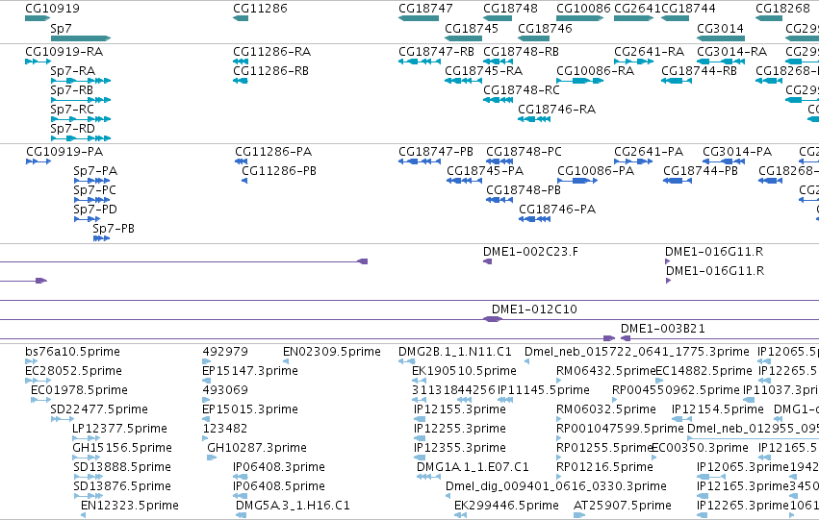The height and width of the screenshot is (520, 819).
Task: Click EST EC28052.5prime
Action: click(74, 371)
